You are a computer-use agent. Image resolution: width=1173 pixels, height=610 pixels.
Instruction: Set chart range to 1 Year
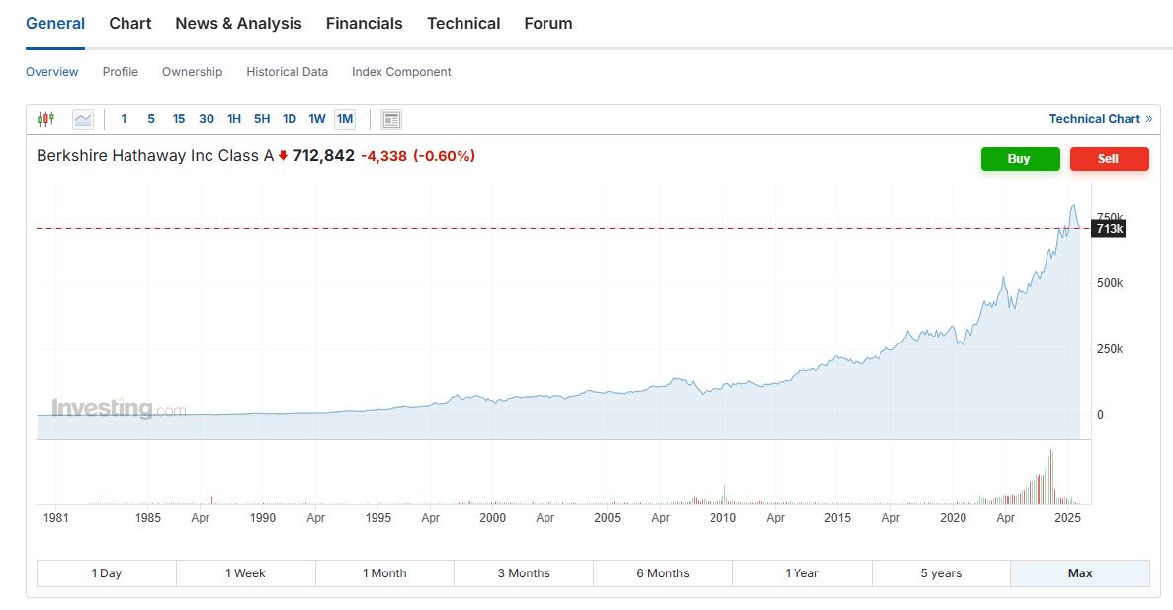(802, 573)
